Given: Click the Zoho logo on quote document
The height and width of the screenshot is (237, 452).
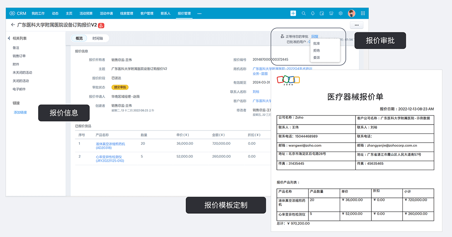Looking at the screenshot, I should tap(288, 80).
